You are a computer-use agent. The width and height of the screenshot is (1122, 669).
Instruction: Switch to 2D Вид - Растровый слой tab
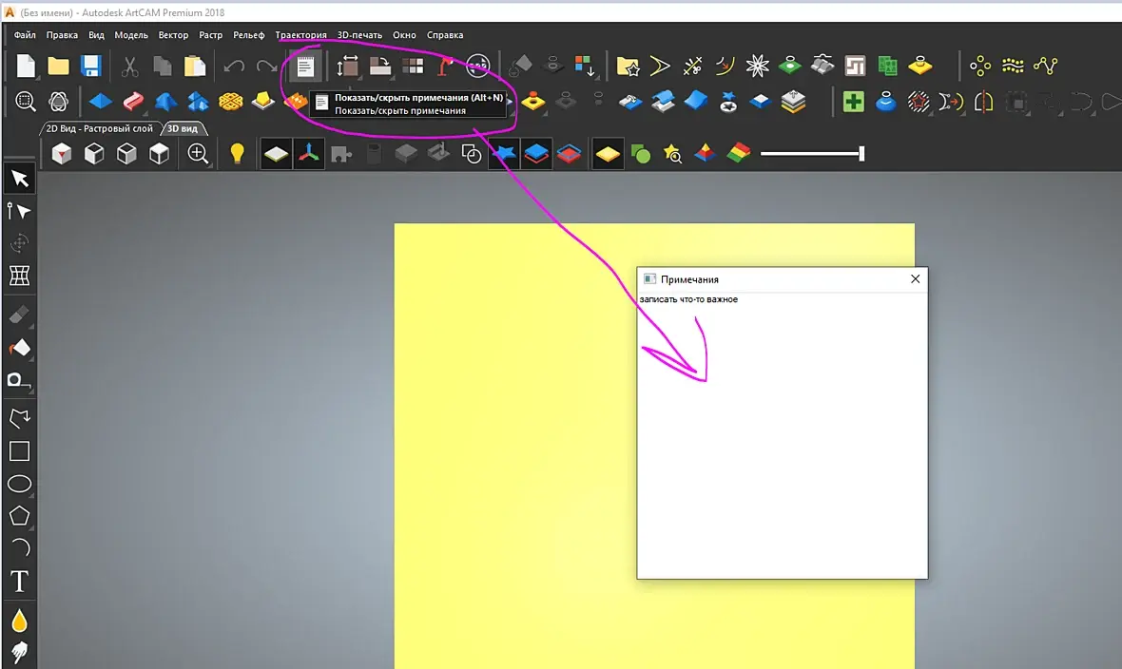click(x=99, y=129)
